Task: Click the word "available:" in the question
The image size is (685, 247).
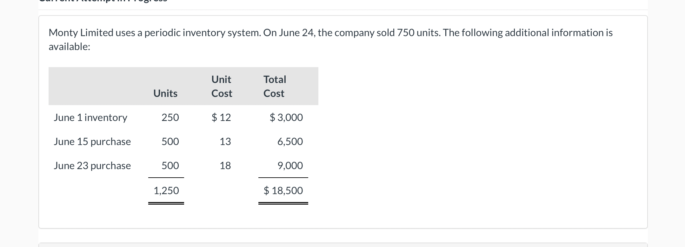Action: pos(70,47)
